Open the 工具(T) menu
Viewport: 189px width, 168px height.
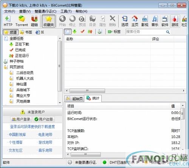point(66,11)
